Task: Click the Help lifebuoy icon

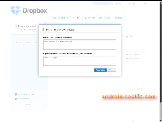Action: [116, 18]
